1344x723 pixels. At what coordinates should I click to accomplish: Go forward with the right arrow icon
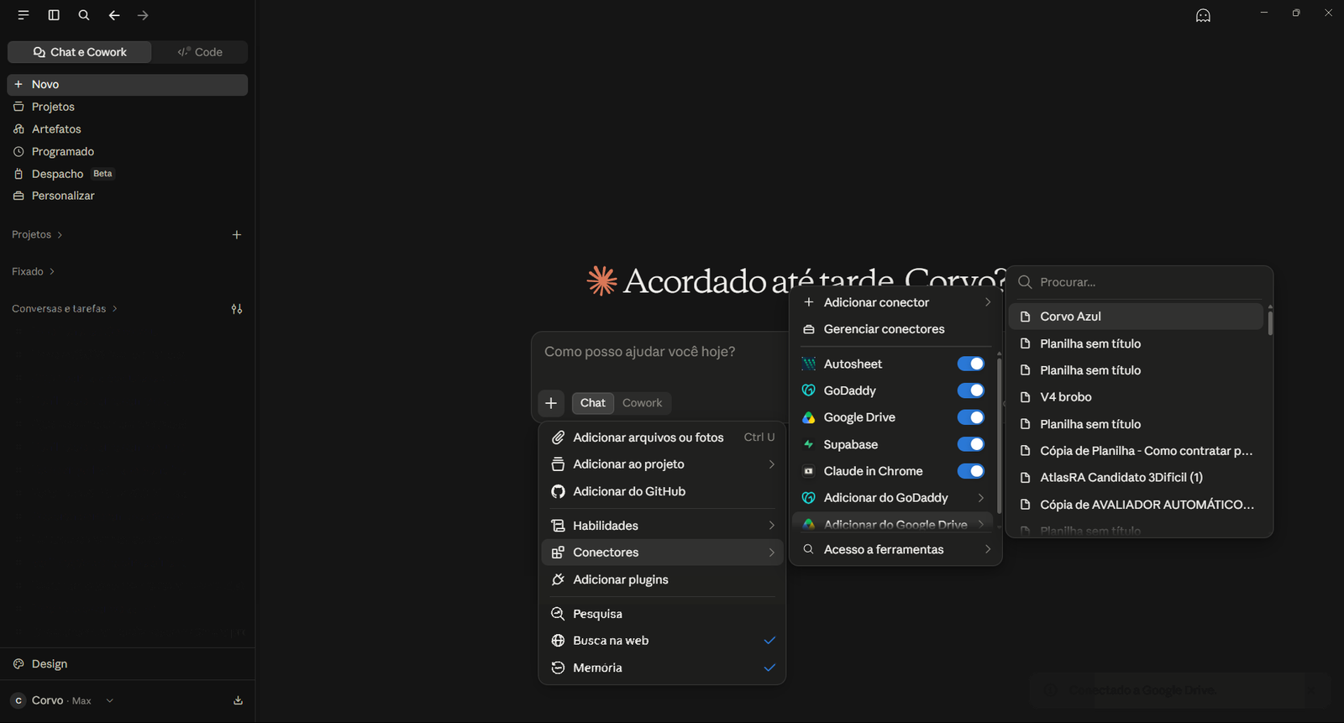[143, 15]
